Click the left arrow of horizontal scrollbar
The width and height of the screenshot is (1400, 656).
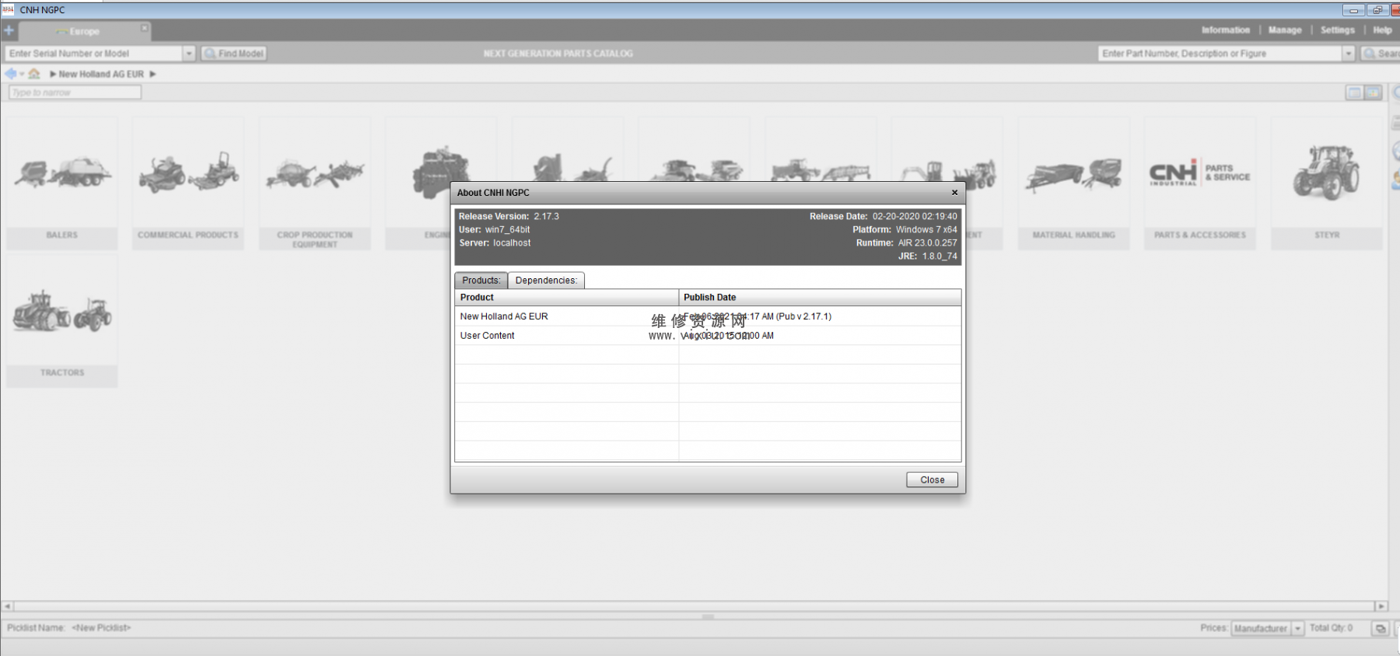click(7, 606)
